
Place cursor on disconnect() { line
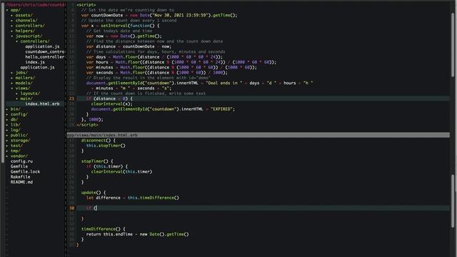pyautogui.click(x=99, y=141)
